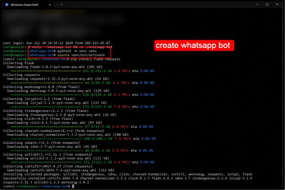
Task: Click the '6.8 MB/s' download speed
Action: pos(120,127)
